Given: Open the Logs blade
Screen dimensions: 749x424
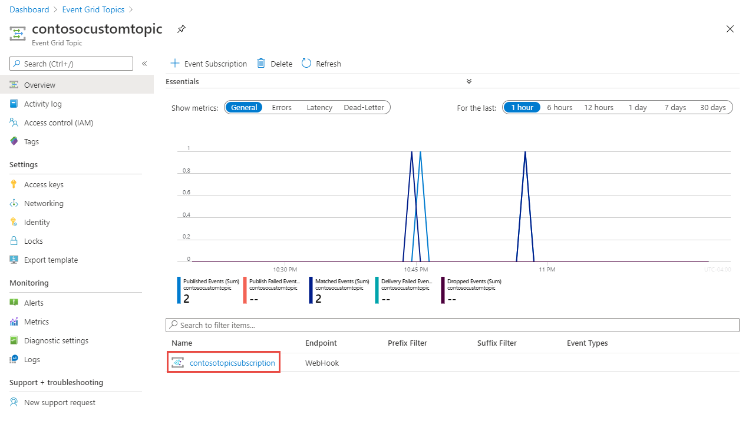Looking at the screenshot, I should point(34,359).
